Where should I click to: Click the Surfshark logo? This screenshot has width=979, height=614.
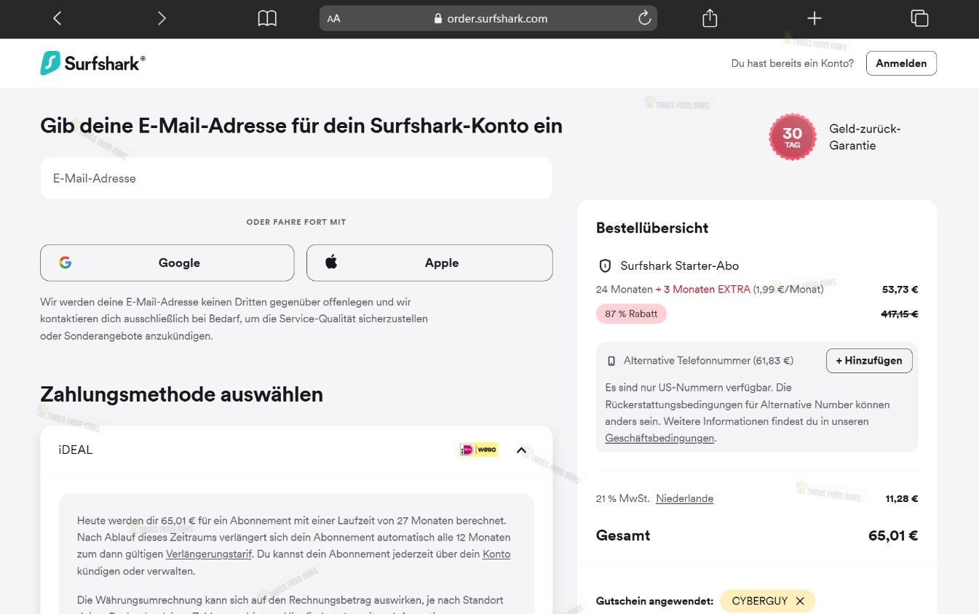pos(92,63)
